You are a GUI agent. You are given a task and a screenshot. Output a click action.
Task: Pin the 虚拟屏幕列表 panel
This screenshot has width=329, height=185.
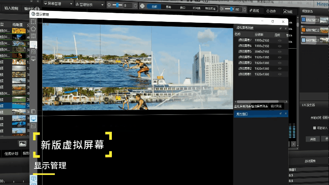(281, 28)
